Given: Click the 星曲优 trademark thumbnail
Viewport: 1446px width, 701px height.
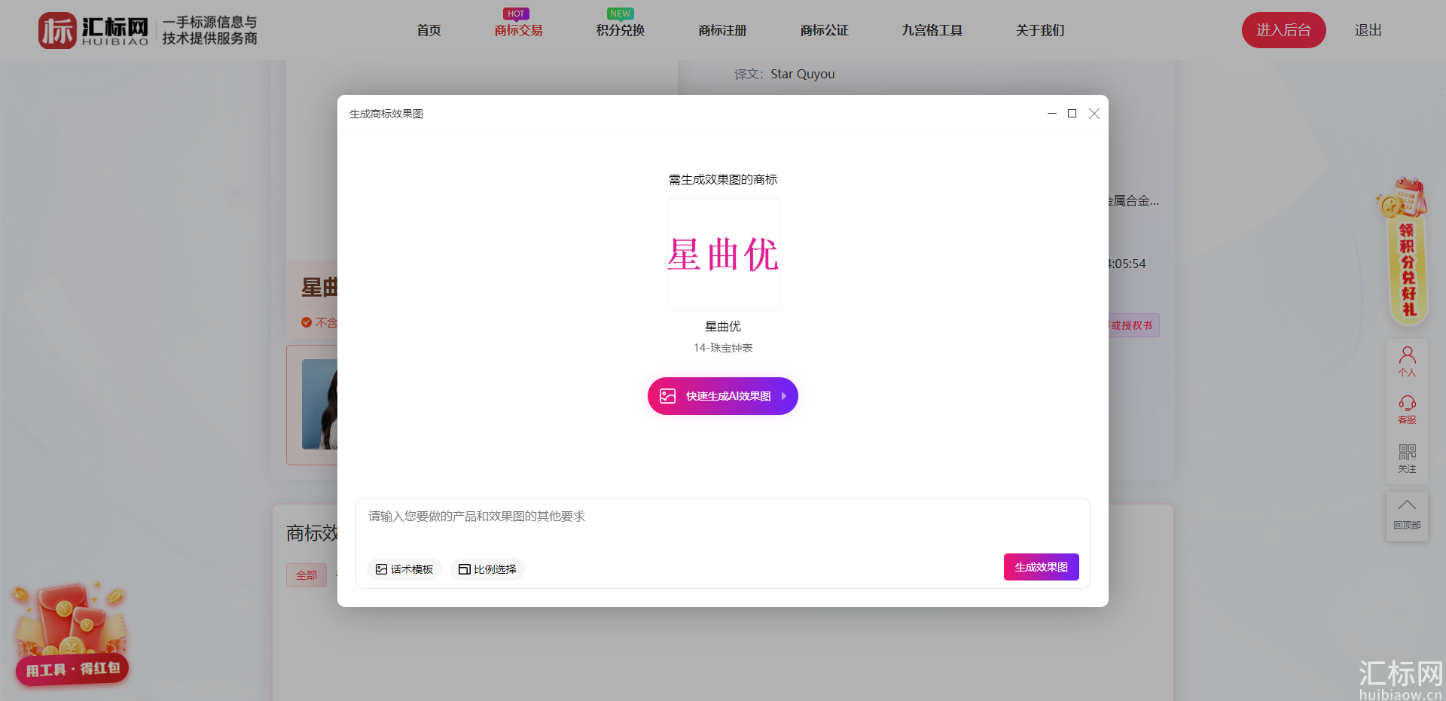Looking at the screenshot, I should [x=723, y=254].
